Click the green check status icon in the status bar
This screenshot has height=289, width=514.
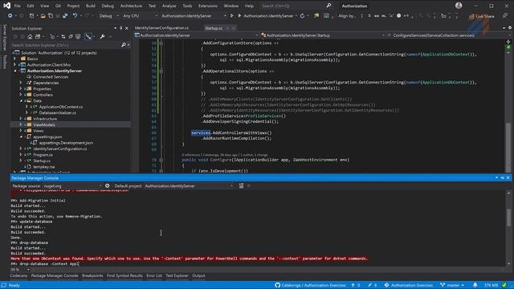[x=504, y=285]
